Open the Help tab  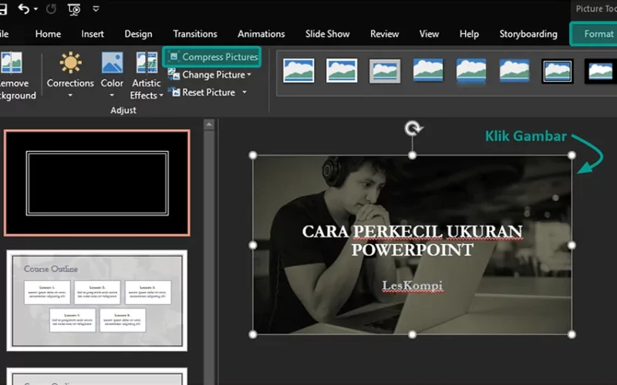469,34
